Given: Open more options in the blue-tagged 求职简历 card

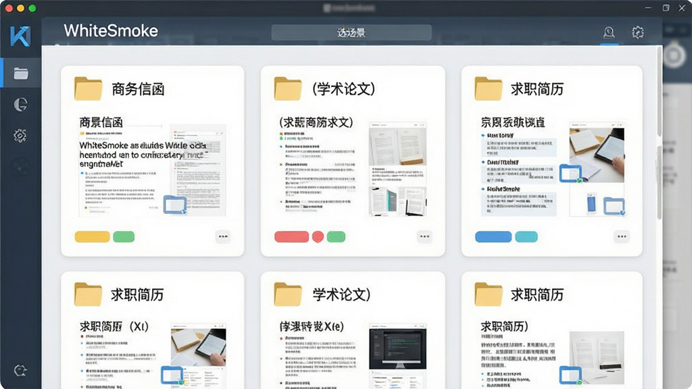Looking at the screenshot, I should click(622, 236).
